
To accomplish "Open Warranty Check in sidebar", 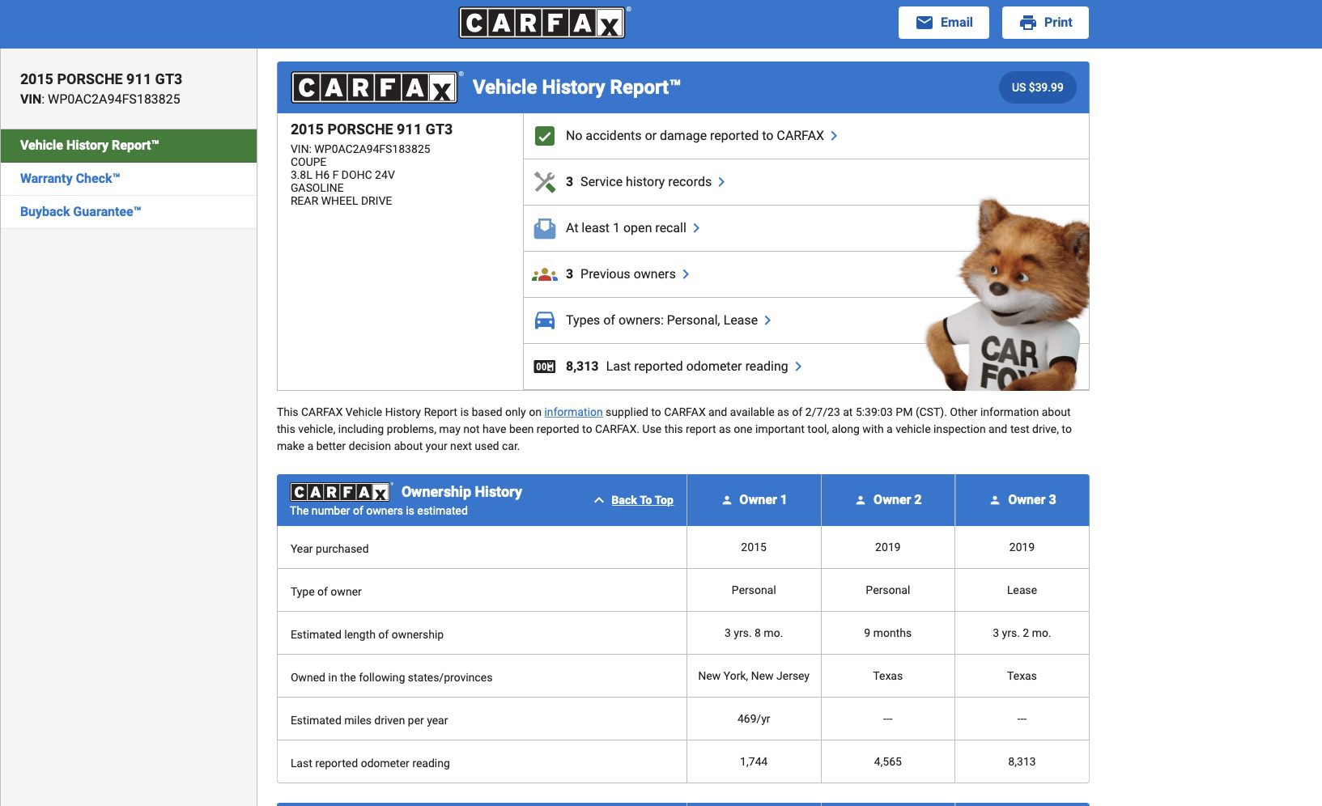I will (x=129, y=179).
